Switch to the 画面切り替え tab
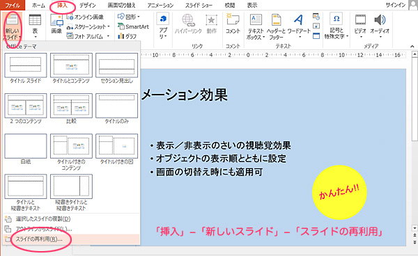The height and width of the screenshot is (256, 418). click(x=121, y=5)
